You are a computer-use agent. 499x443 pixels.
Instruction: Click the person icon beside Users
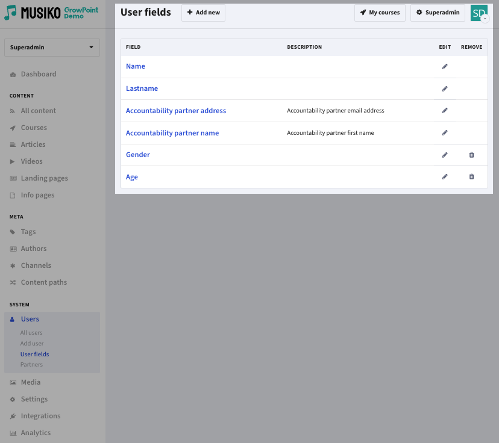pyautogui.click(x=12, y=320)
